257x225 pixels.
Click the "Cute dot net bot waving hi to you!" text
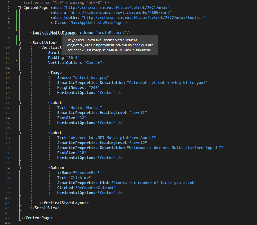[167, 83]
